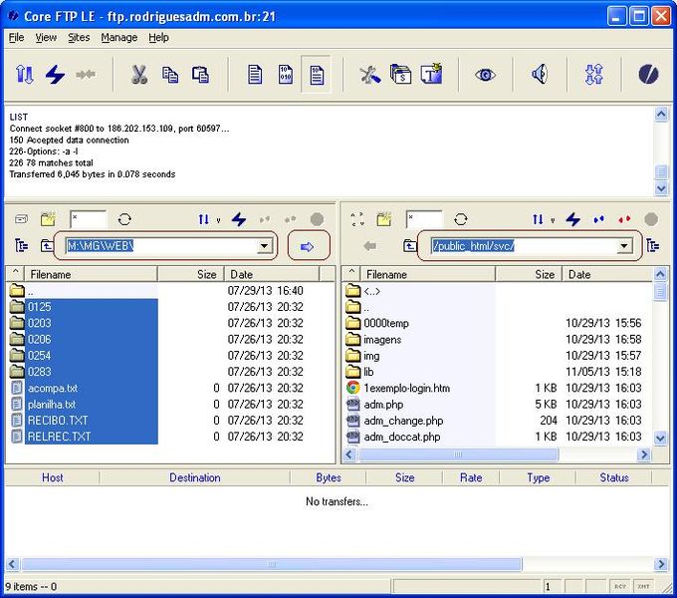Refresh the local file list
Image resolution: width=677 pixels, height=598 pixels.
pyautogui.click(x=124, y=219)
